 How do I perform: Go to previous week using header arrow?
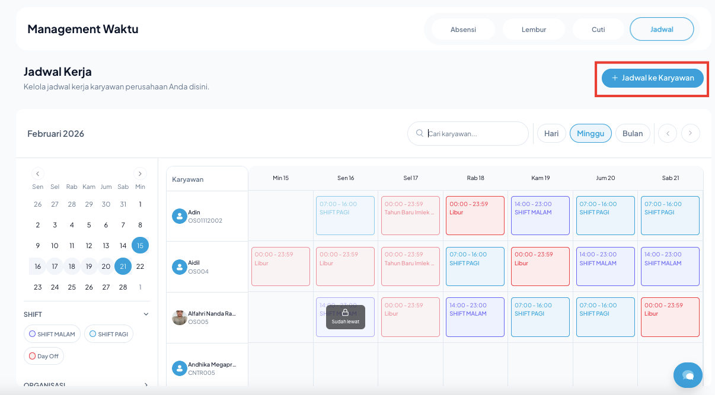668,133
